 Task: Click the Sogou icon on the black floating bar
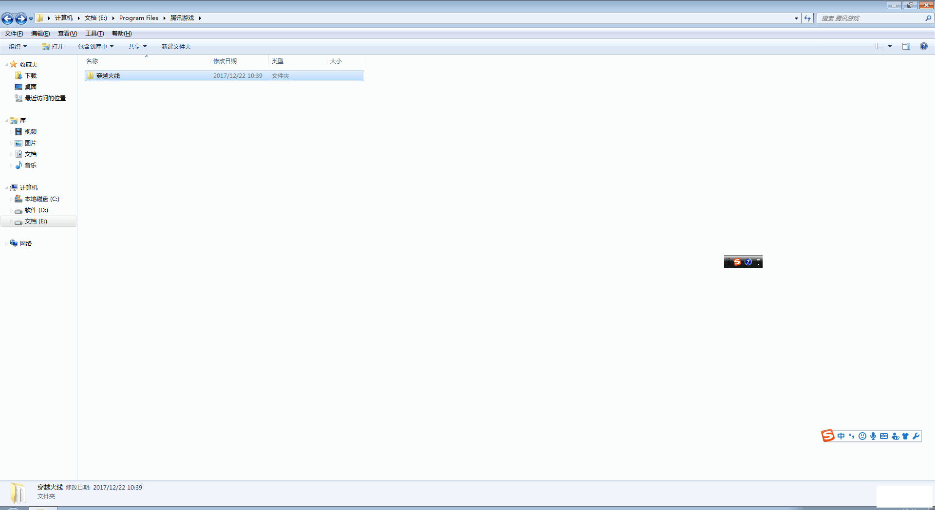[x=737, y=262]
